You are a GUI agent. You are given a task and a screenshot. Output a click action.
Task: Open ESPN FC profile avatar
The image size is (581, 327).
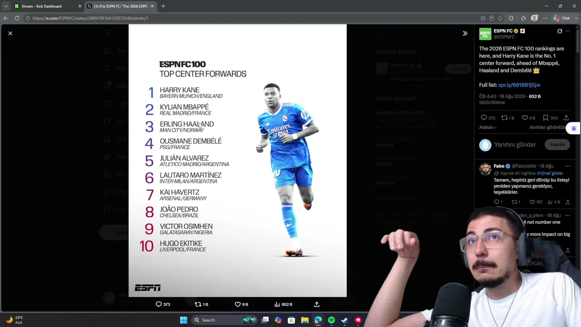485,34
